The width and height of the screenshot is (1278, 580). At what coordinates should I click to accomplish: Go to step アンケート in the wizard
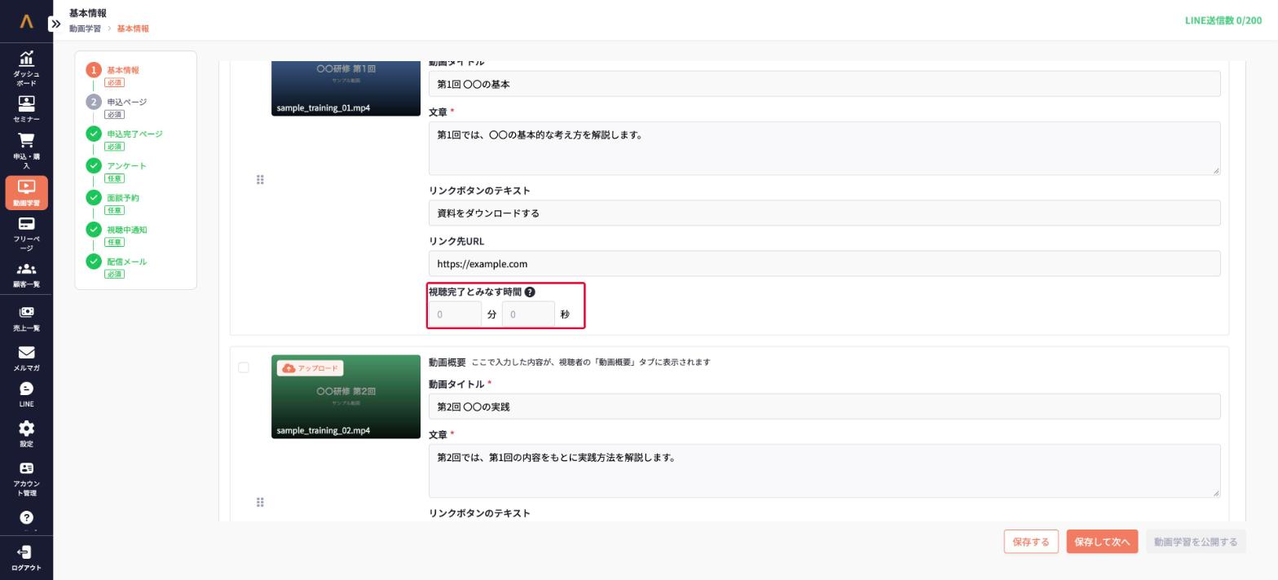(126, 165)
